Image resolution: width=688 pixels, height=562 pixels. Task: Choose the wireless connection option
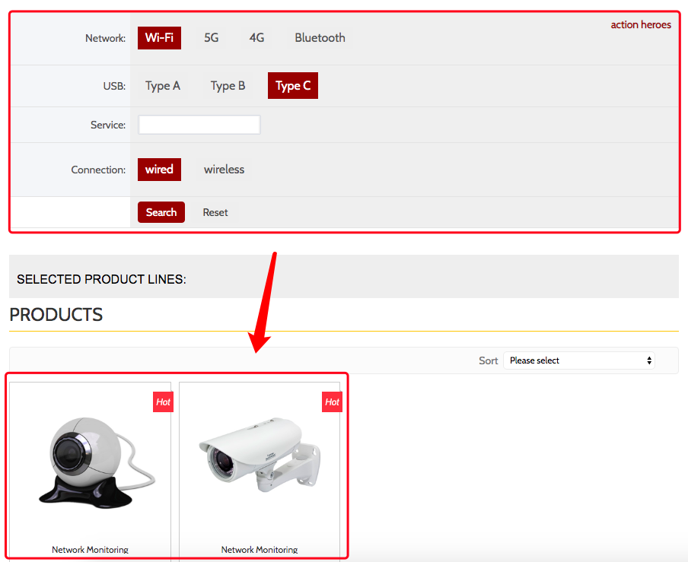pos(224,170)
